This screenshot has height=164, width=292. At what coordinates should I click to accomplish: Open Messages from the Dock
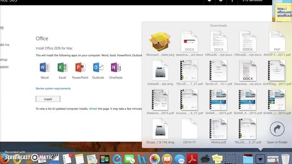point(179,159)
